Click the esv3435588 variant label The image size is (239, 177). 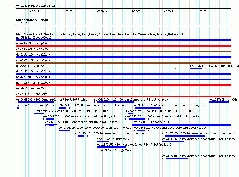coord(92,105)
